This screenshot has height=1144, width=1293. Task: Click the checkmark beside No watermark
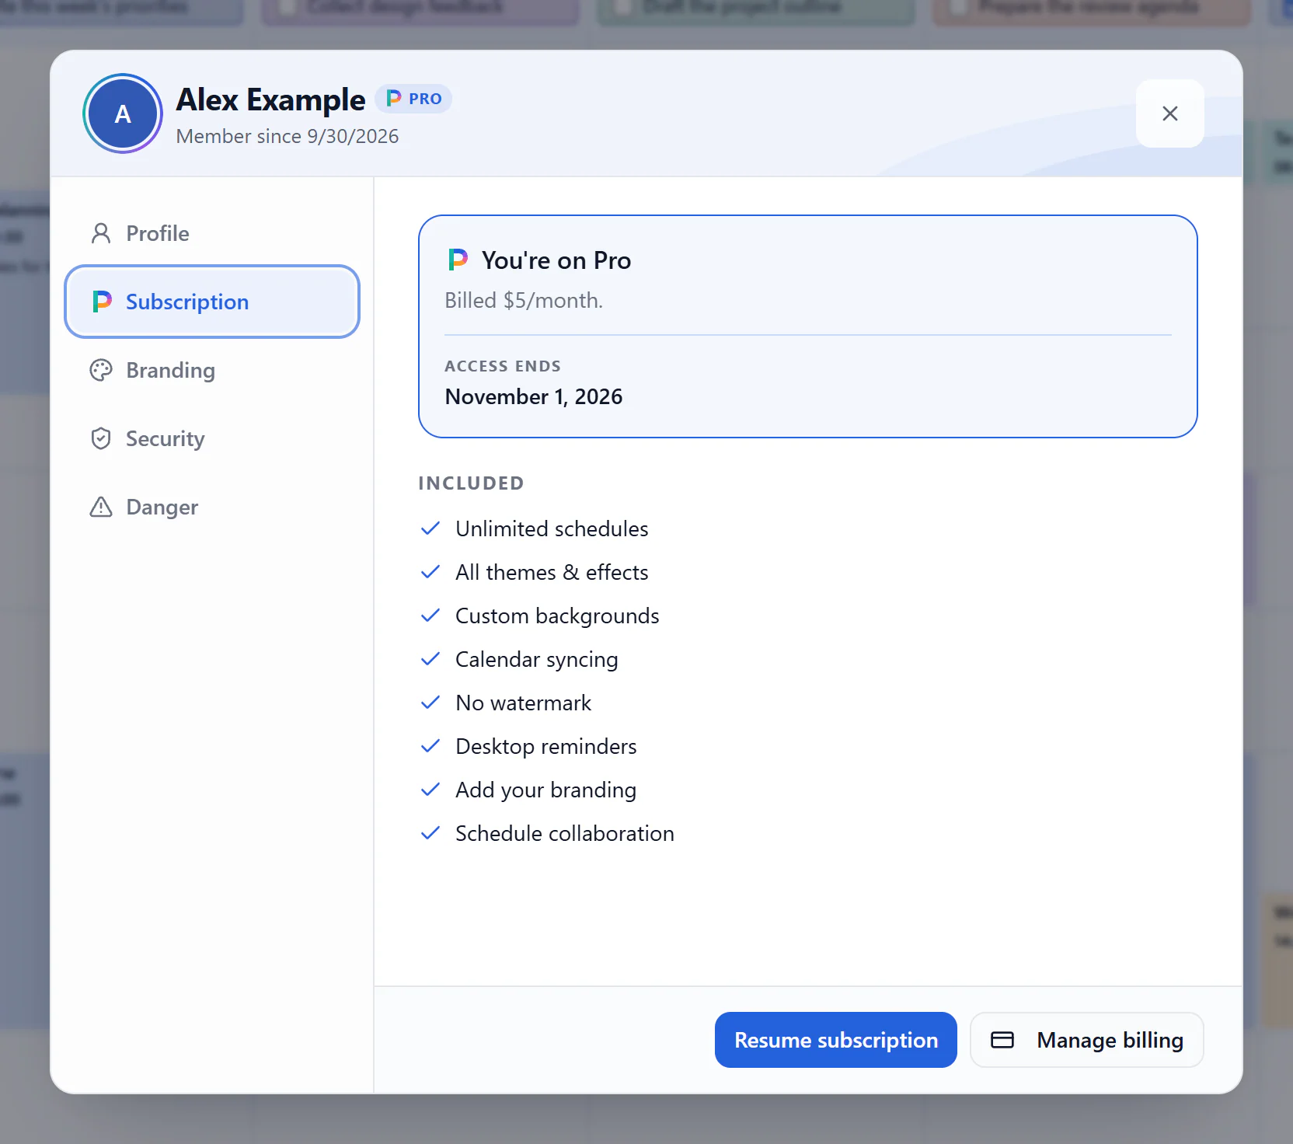[430, 703]
